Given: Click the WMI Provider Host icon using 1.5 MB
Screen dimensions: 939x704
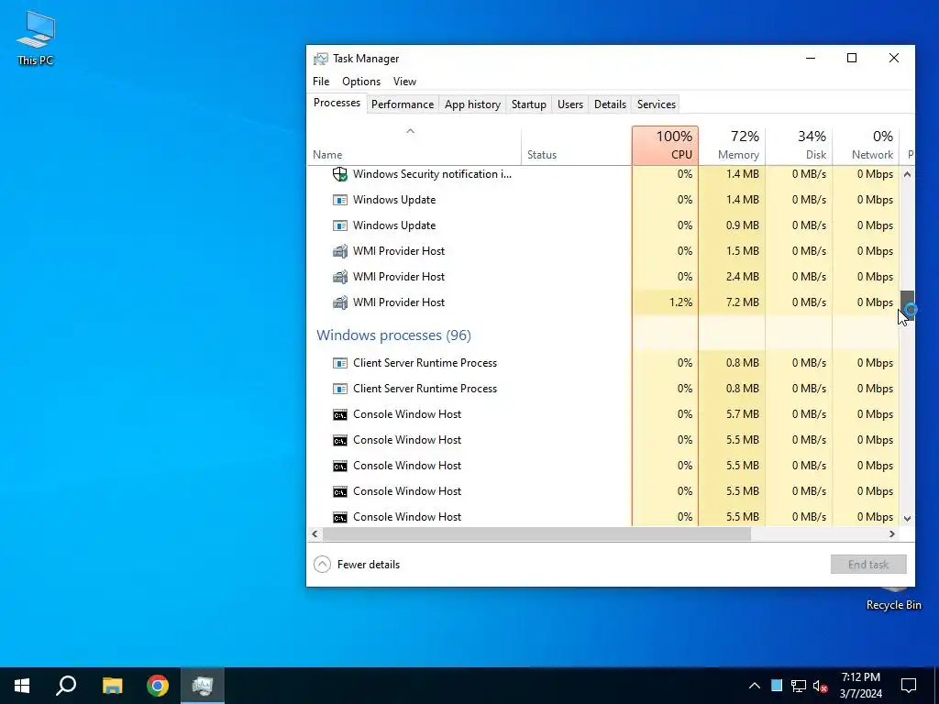Looking at the screenshot, I should (x=340, y=251).
